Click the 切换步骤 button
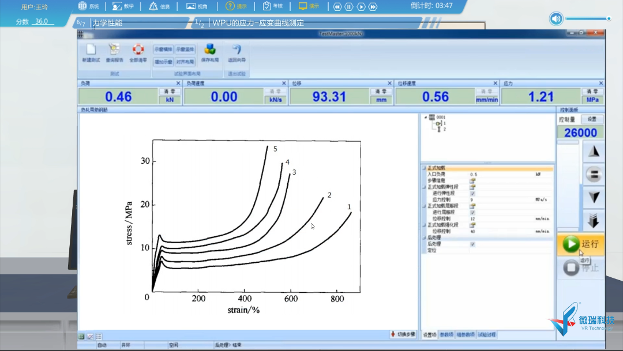The height and width of the screenshot is (351, 623). pos(403,334)
